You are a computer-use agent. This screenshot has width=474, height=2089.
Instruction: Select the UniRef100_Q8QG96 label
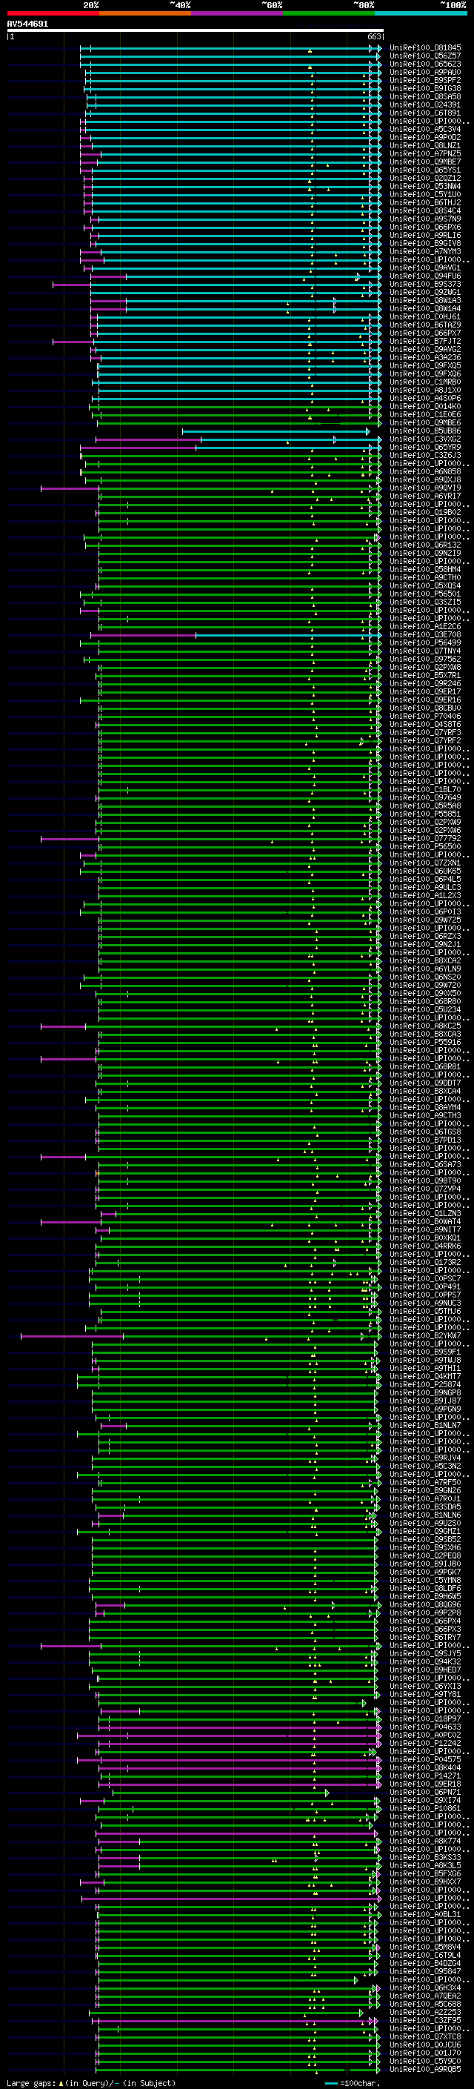[x=425, y=1604]
